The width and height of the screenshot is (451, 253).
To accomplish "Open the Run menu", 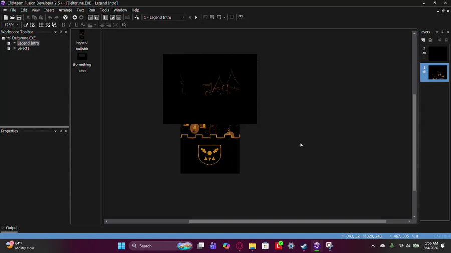I will (92, 10).
